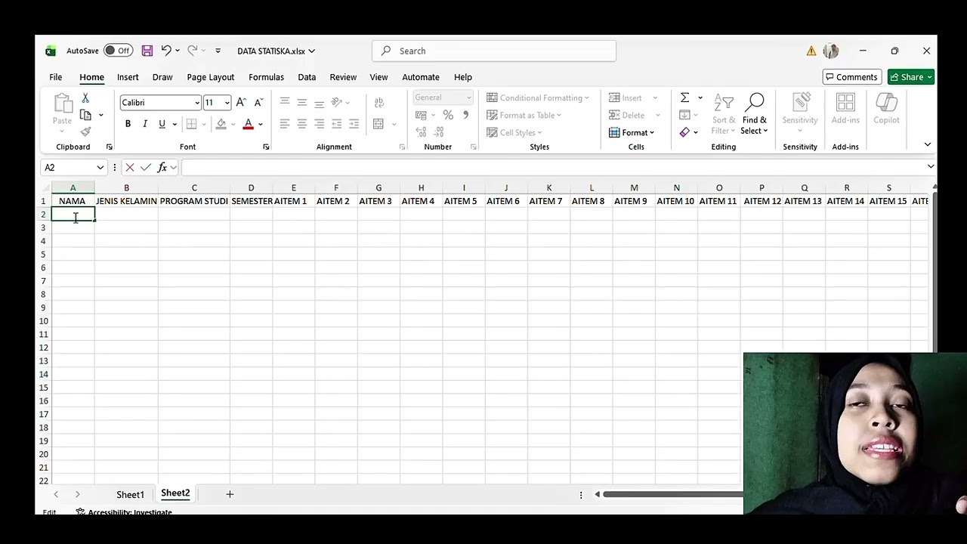Switch to the Page Layout tab
The image size is (967, 544).
(211, 77)
